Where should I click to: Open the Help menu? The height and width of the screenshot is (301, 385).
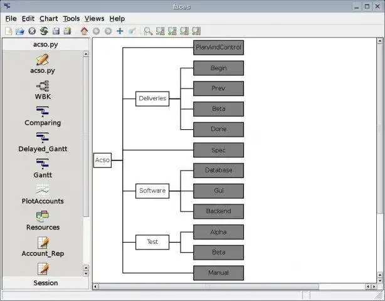[117, 19]
